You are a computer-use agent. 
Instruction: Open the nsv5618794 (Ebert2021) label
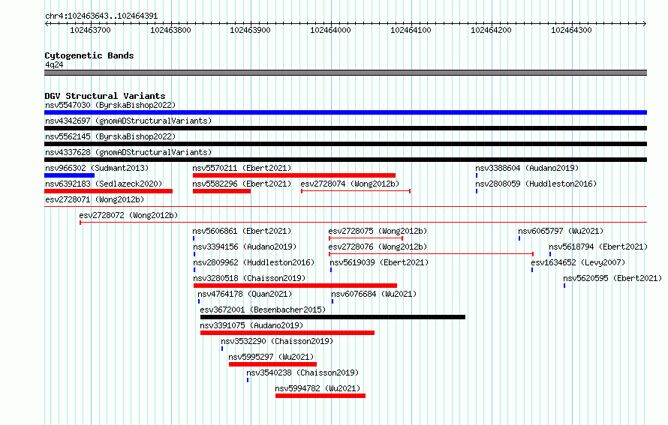[x=598, y=247]
